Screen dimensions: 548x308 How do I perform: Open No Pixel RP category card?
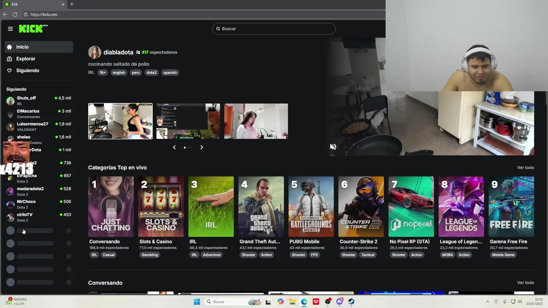(411, 207)
